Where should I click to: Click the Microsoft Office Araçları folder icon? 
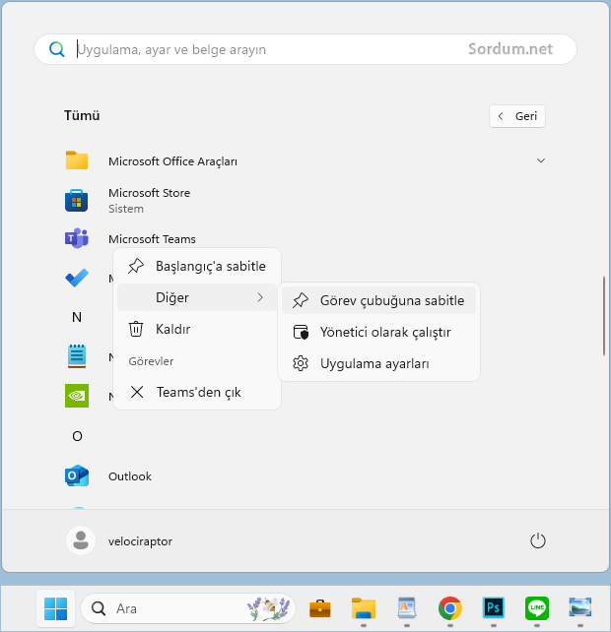[77, 160]
